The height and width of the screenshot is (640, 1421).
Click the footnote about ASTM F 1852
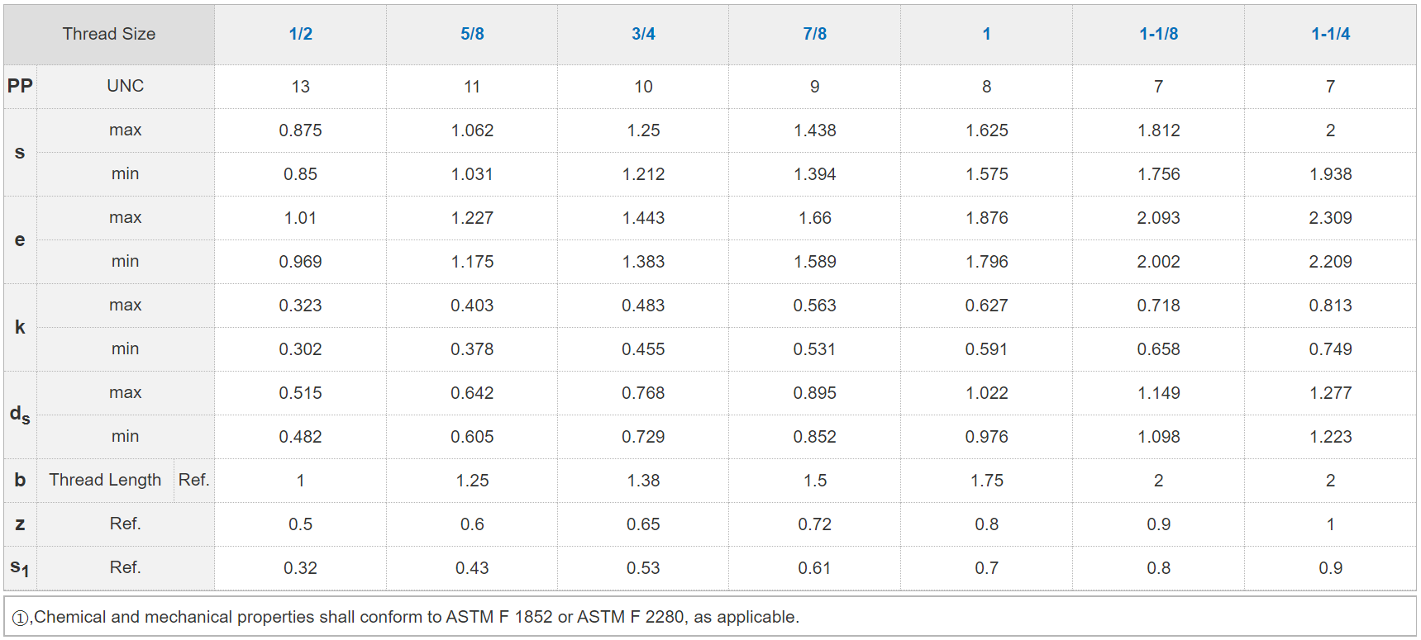tap(405, 617)
